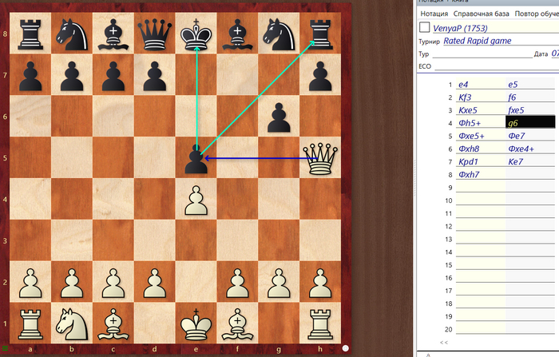The height and width of the screenshot is (357, 559).
Task: Click the black pawn on g6
Action: (x=278, y=117)
